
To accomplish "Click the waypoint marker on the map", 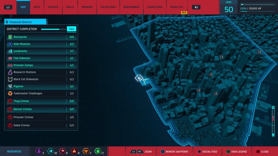I will [139, 79].
